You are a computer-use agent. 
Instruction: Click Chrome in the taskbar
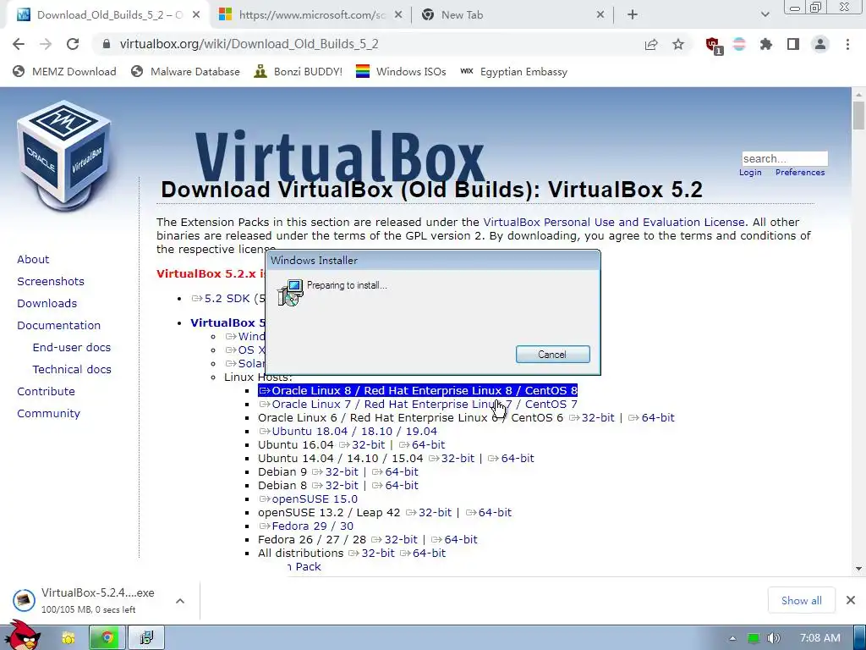click(x=107, y=638)
